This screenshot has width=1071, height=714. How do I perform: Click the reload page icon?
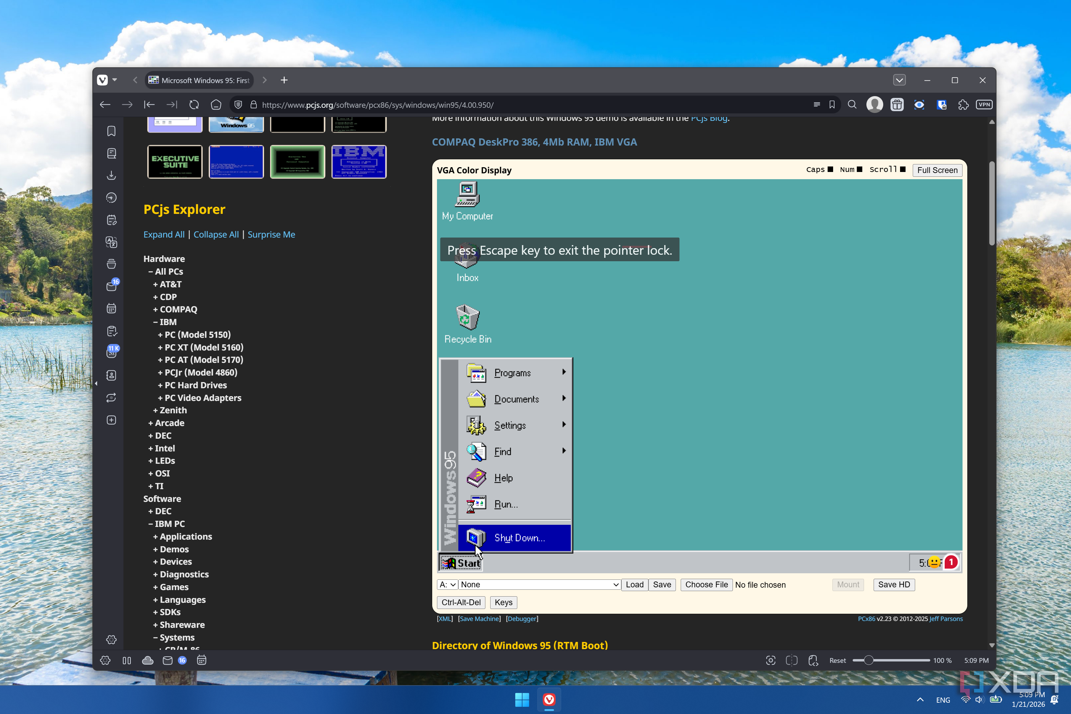pyautogui.click(x=194, y=105)
